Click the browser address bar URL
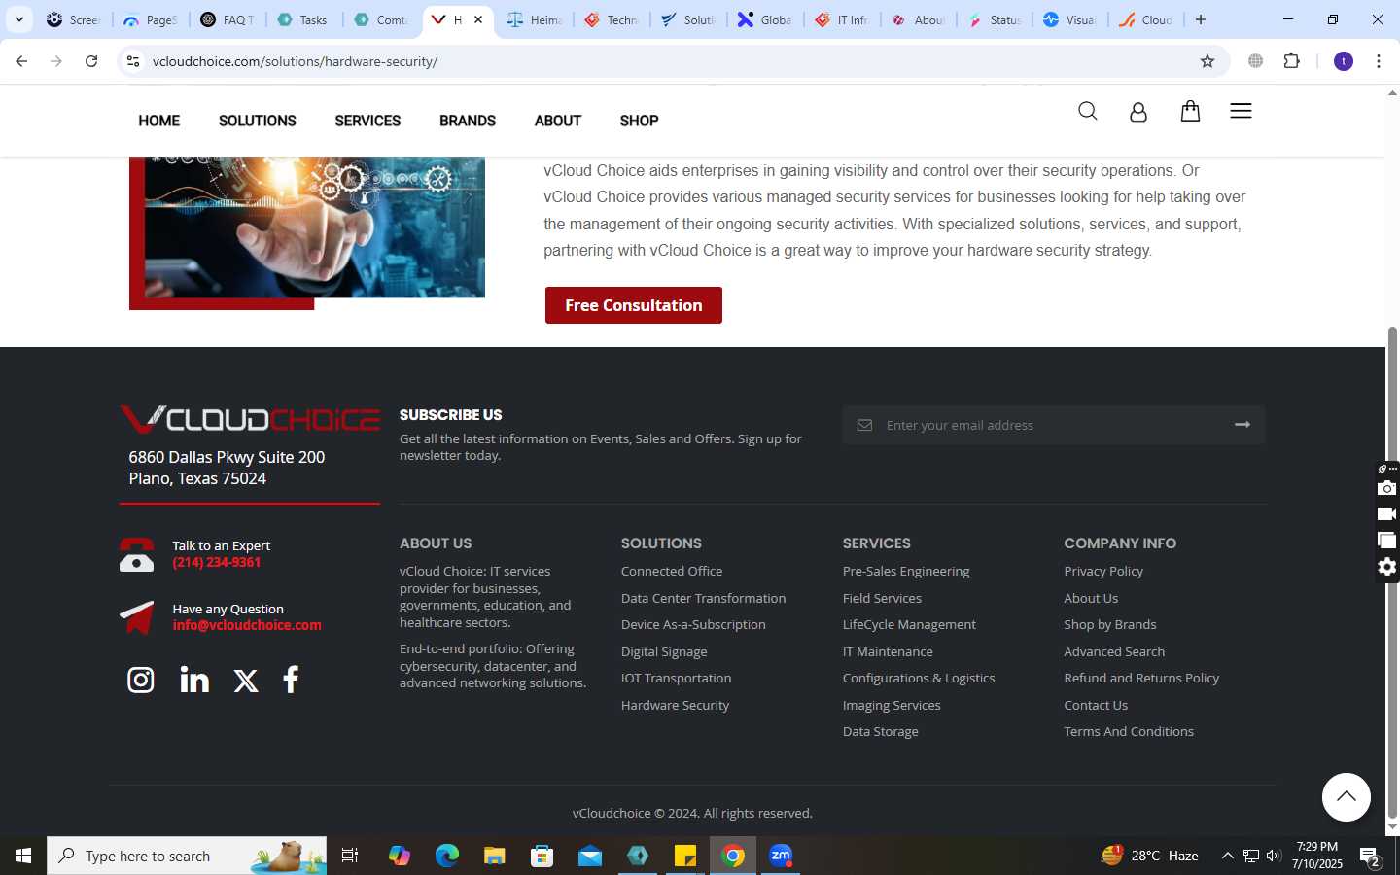 point(295,61)
